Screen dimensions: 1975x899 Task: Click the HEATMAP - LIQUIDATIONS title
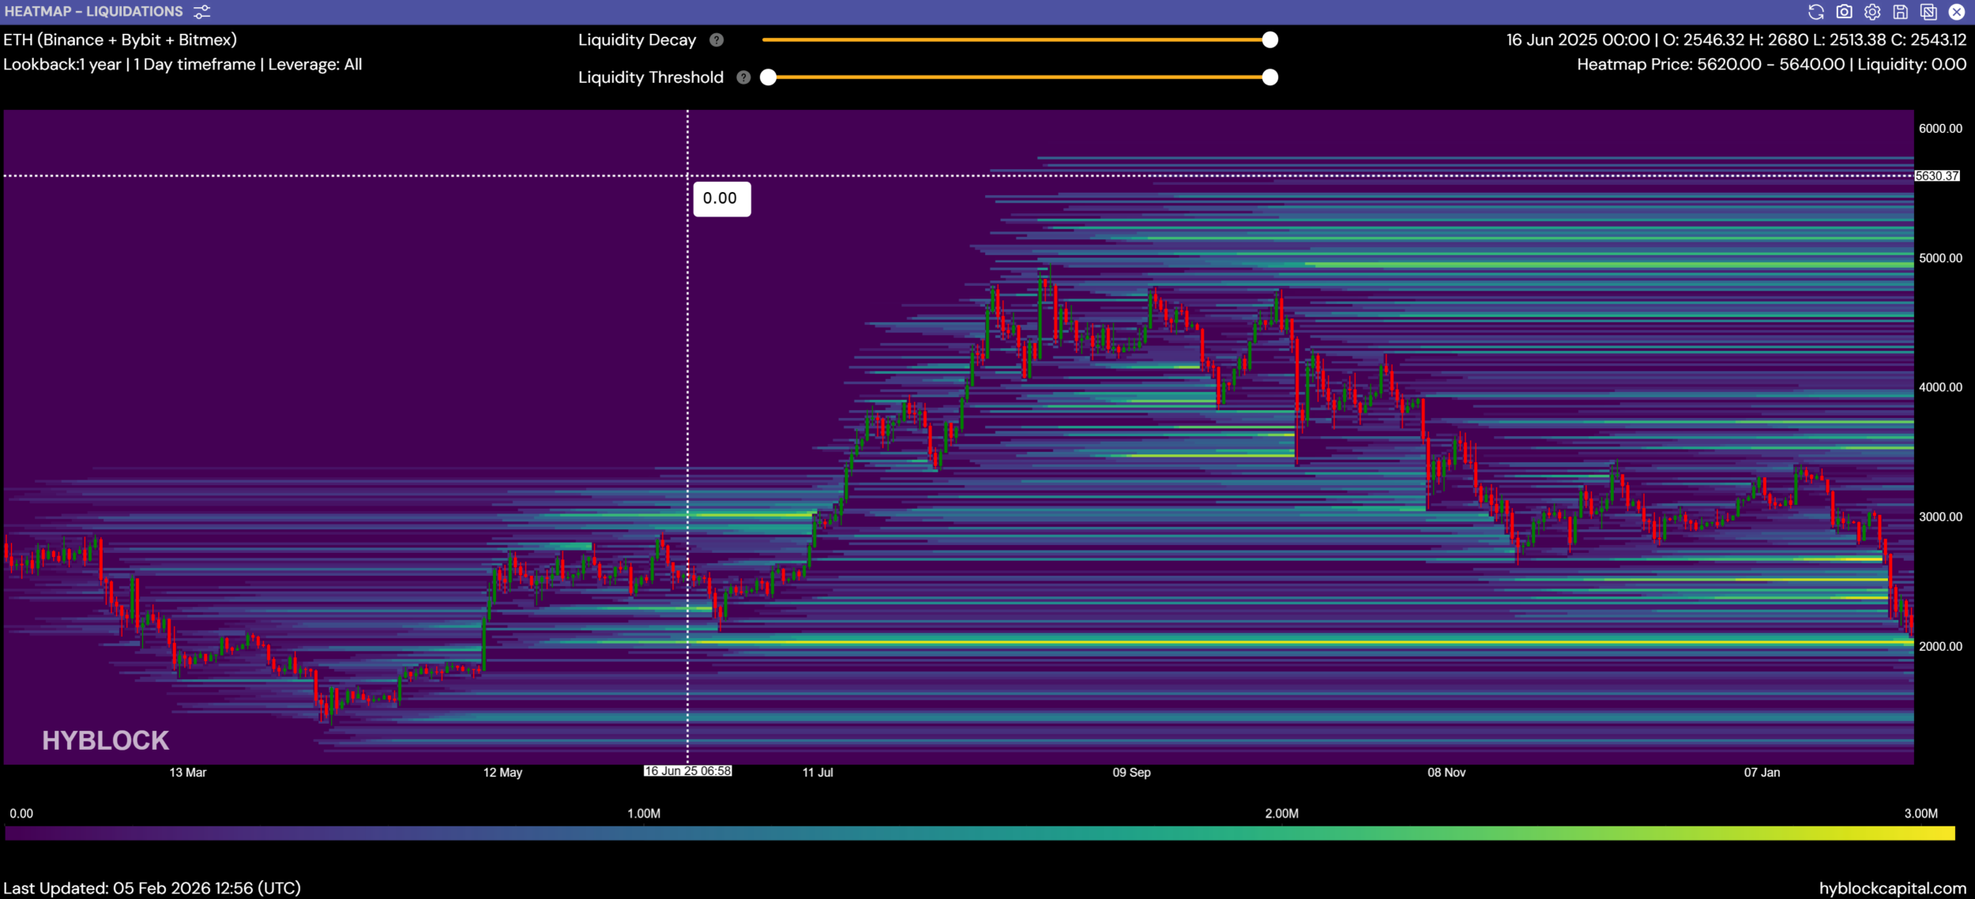point(93,12)
